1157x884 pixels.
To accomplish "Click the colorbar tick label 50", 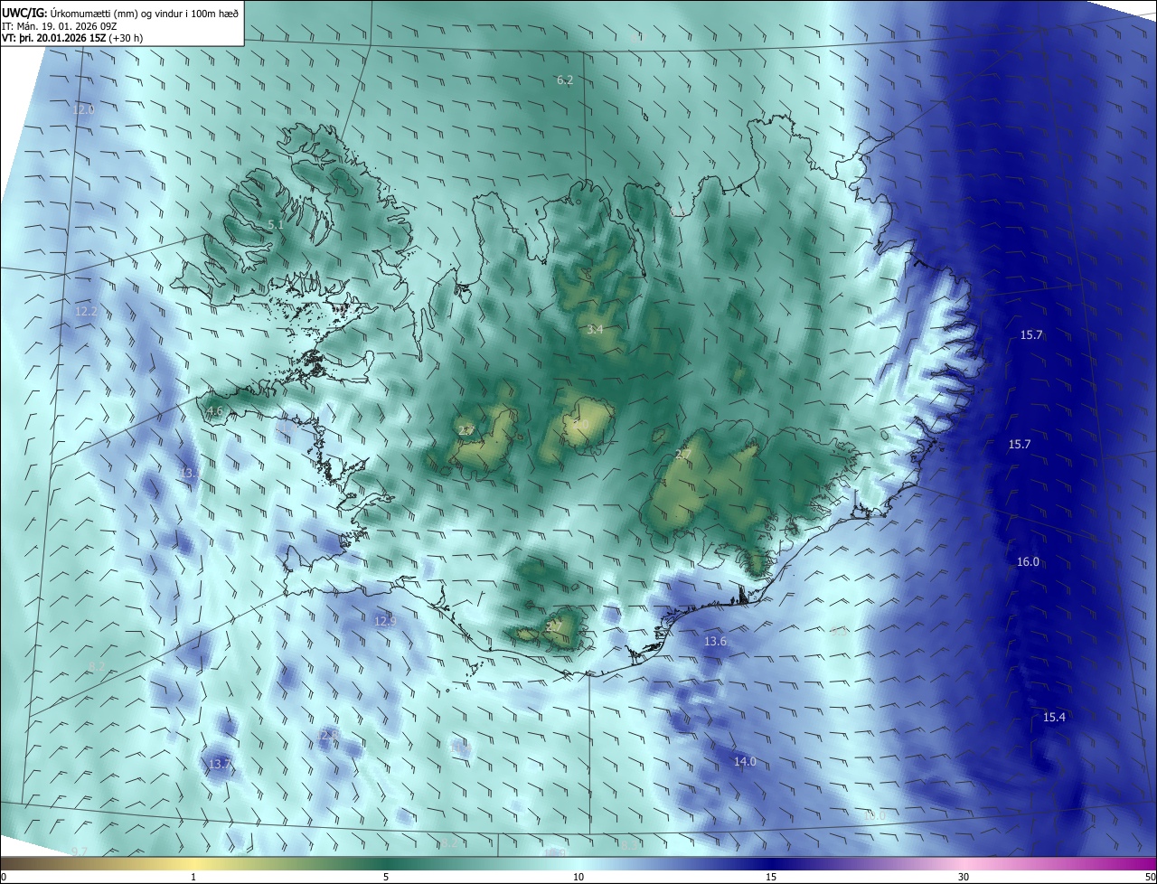I will click(x=1150, y=877).
